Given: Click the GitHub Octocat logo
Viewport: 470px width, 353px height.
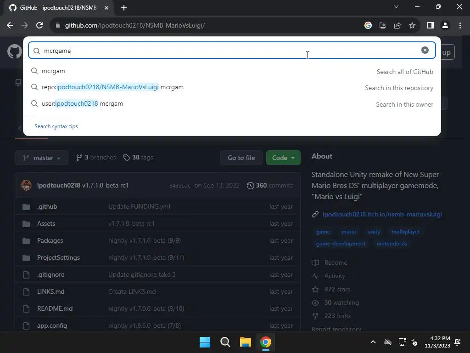Looking at the screenshot, I should [14, 51].
